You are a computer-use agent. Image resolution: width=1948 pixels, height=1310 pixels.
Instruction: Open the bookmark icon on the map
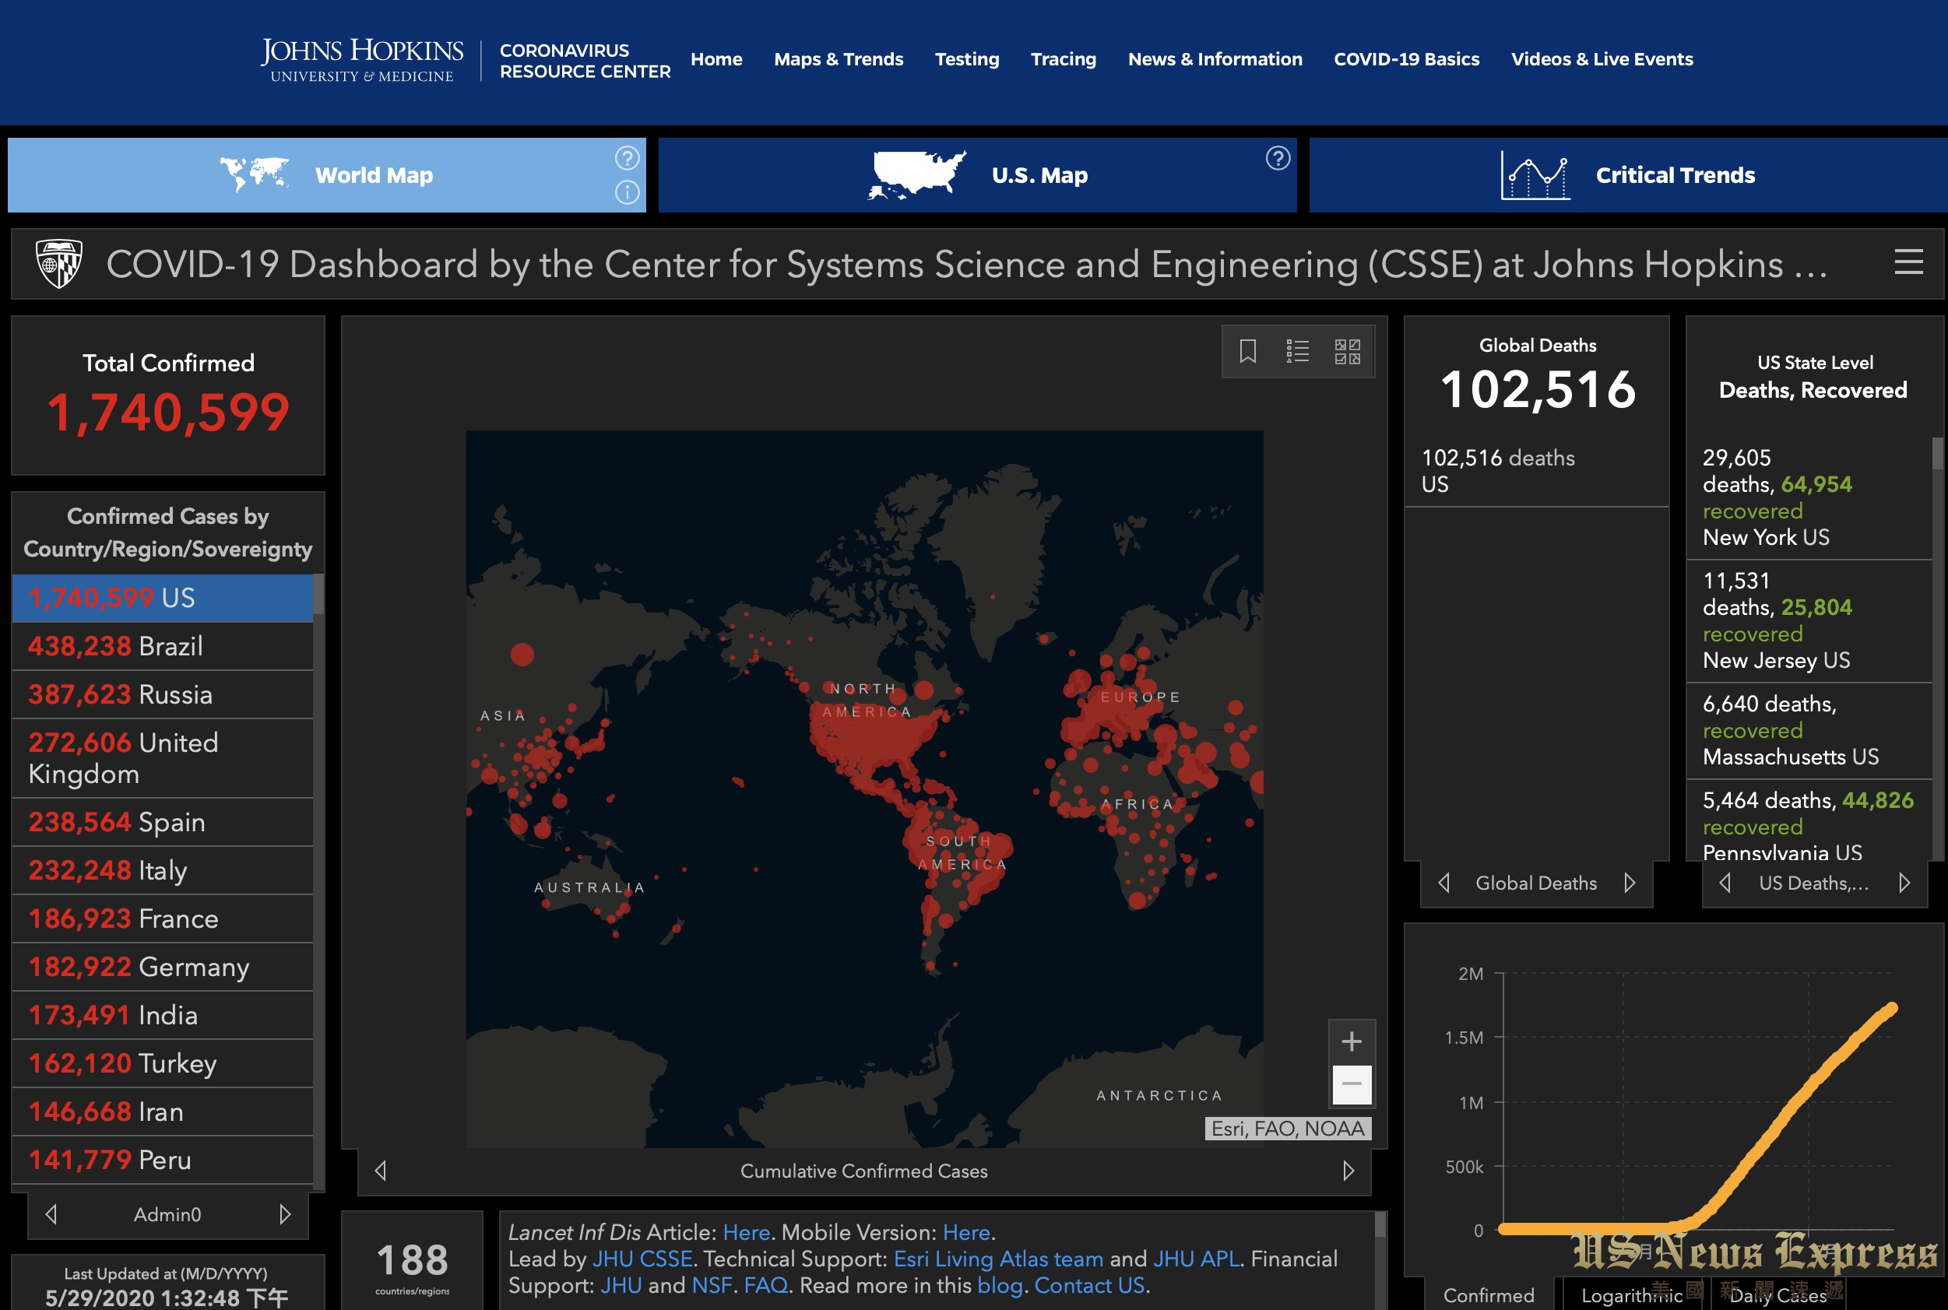point(1248,351)
